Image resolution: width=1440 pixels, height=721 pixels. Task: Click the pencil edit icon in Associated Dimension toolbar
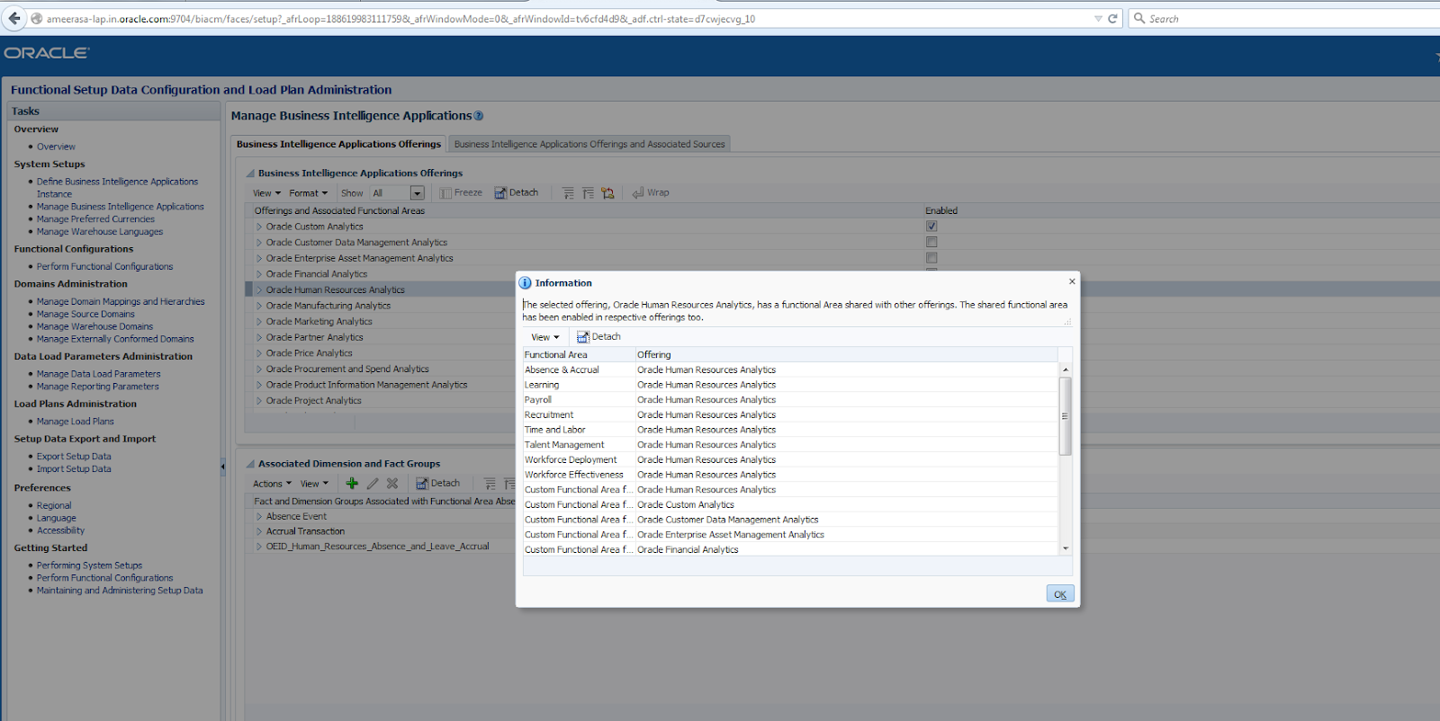[x=373, y=483]
